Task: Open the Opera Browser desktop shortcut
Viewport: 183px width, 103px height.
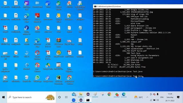Action: [37, 55]
